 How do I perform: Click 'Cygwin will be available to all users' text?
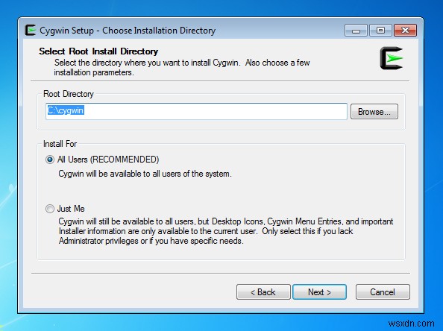click(x=145, y=174)
